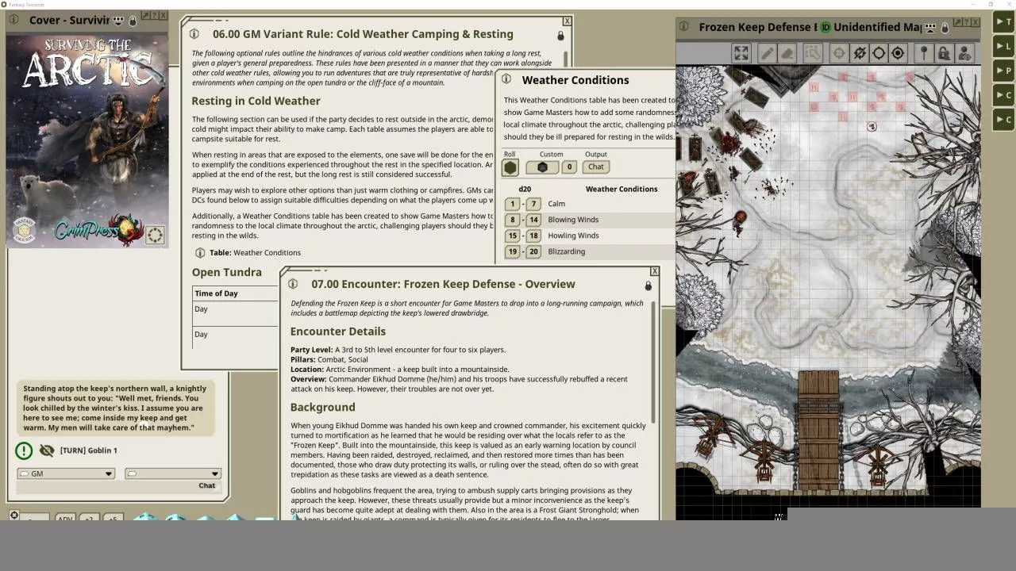The image size is (1016, 571).
Task: Cycle the Weather Conditions Output Chat button
Action: pos(596,167)
